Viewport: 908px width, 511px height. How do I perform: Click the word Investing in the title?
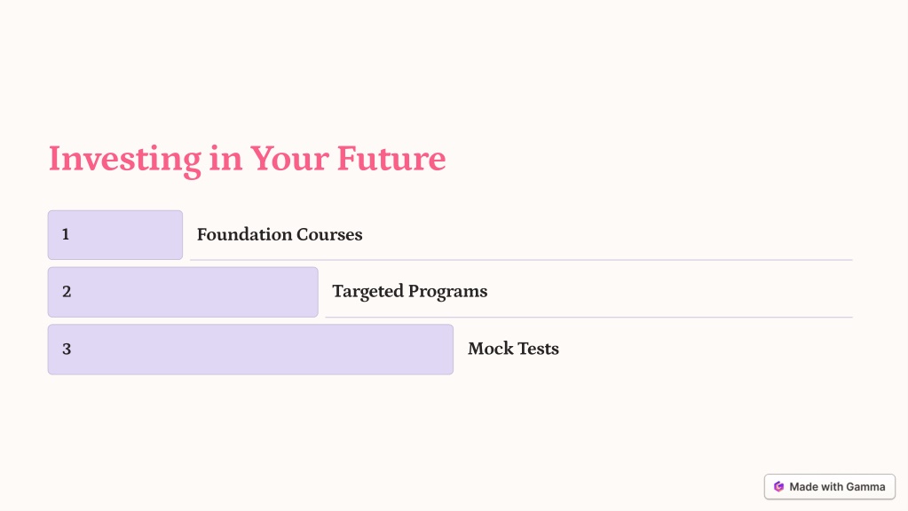tap(125, 159)
